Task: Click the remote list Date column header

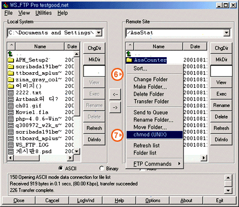Action: (x=195, y=46)
